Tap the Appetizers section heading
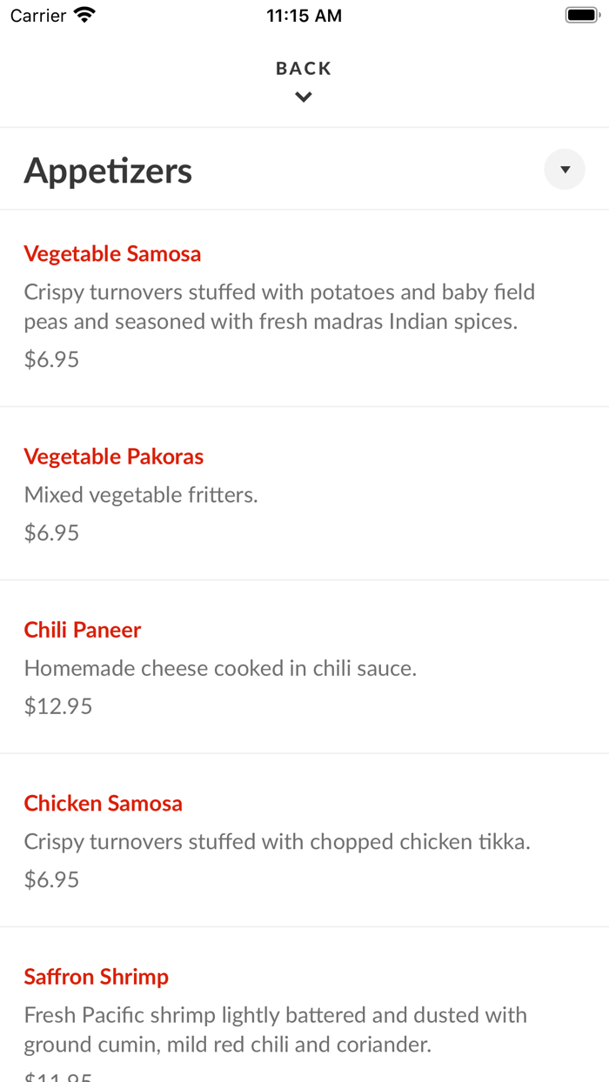The image size is (609, 1082). click(x=108, y=170)
